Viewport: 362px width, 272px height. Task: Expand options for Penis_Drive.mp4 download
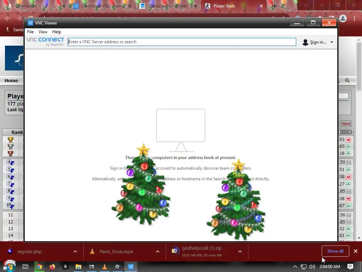[x=158, y=252]
